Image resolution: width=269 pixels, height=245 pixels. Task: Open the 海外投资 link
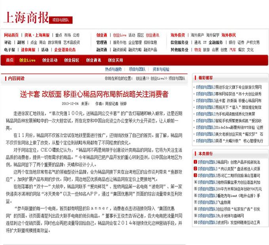coord(178,35)
